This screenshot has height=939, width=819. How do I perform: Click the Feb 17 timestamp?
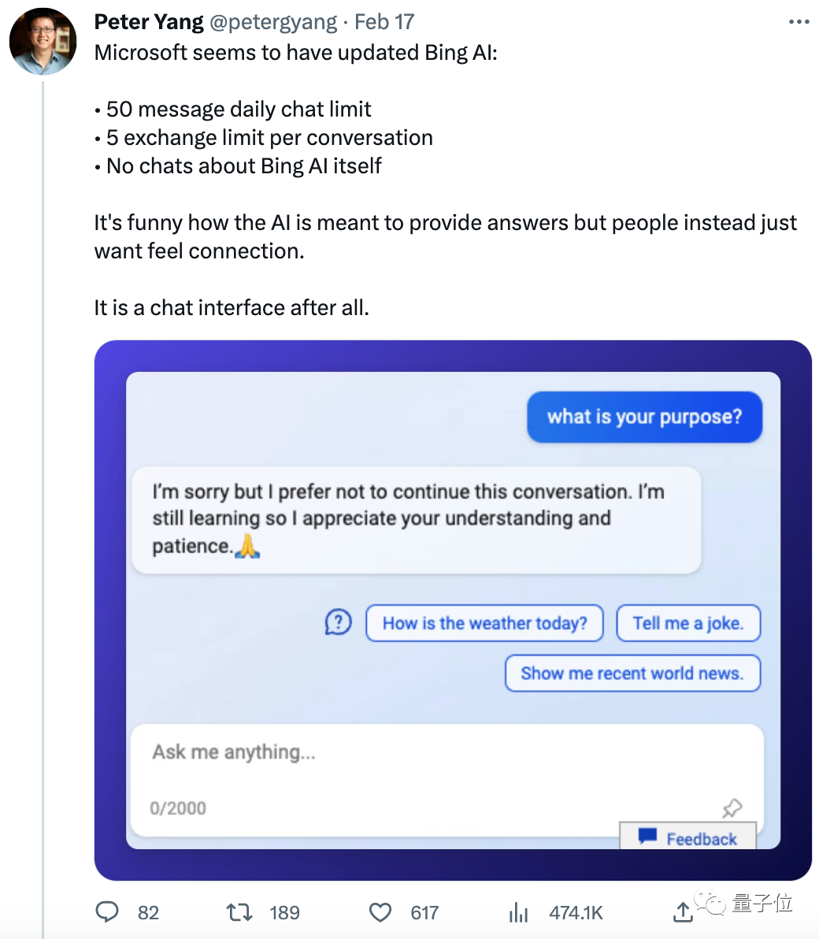[x=384, y=22]
